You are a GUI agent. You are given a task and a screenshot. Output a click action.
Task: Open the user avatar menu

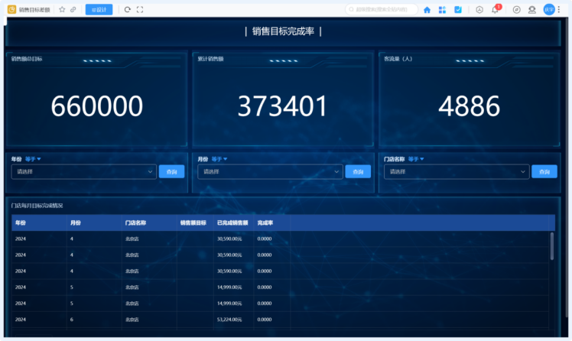tap(548, 10)
